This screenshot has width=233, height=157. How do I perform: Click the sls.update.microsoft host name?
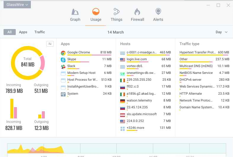pyautogui.click(x=142, y=114)
